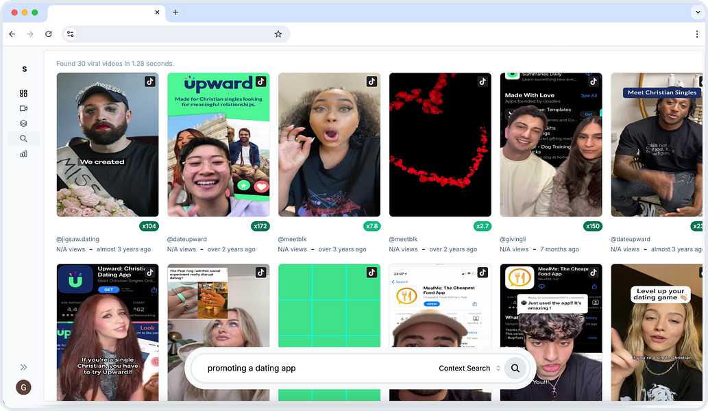The height and width of the screenshot is (411, 708).
Task: Open the Level up your dating game thumbnail
Action: click(657, 332)
